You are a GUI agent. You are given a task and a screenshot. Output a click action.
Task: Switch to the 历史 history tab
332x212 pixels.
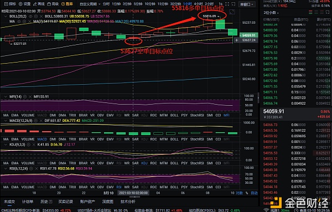[46, 201]
